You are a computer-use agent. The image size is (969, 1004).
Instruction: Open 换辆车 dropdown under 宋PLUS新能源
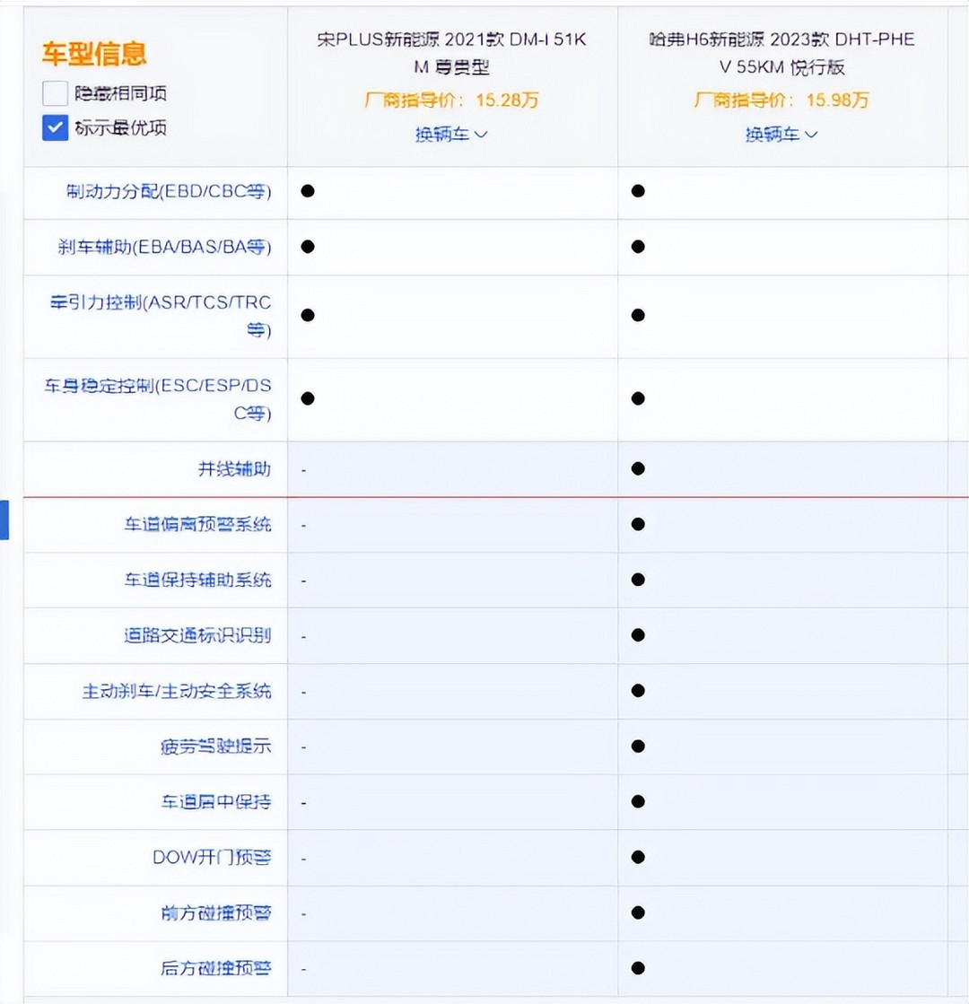coord(451,134)
